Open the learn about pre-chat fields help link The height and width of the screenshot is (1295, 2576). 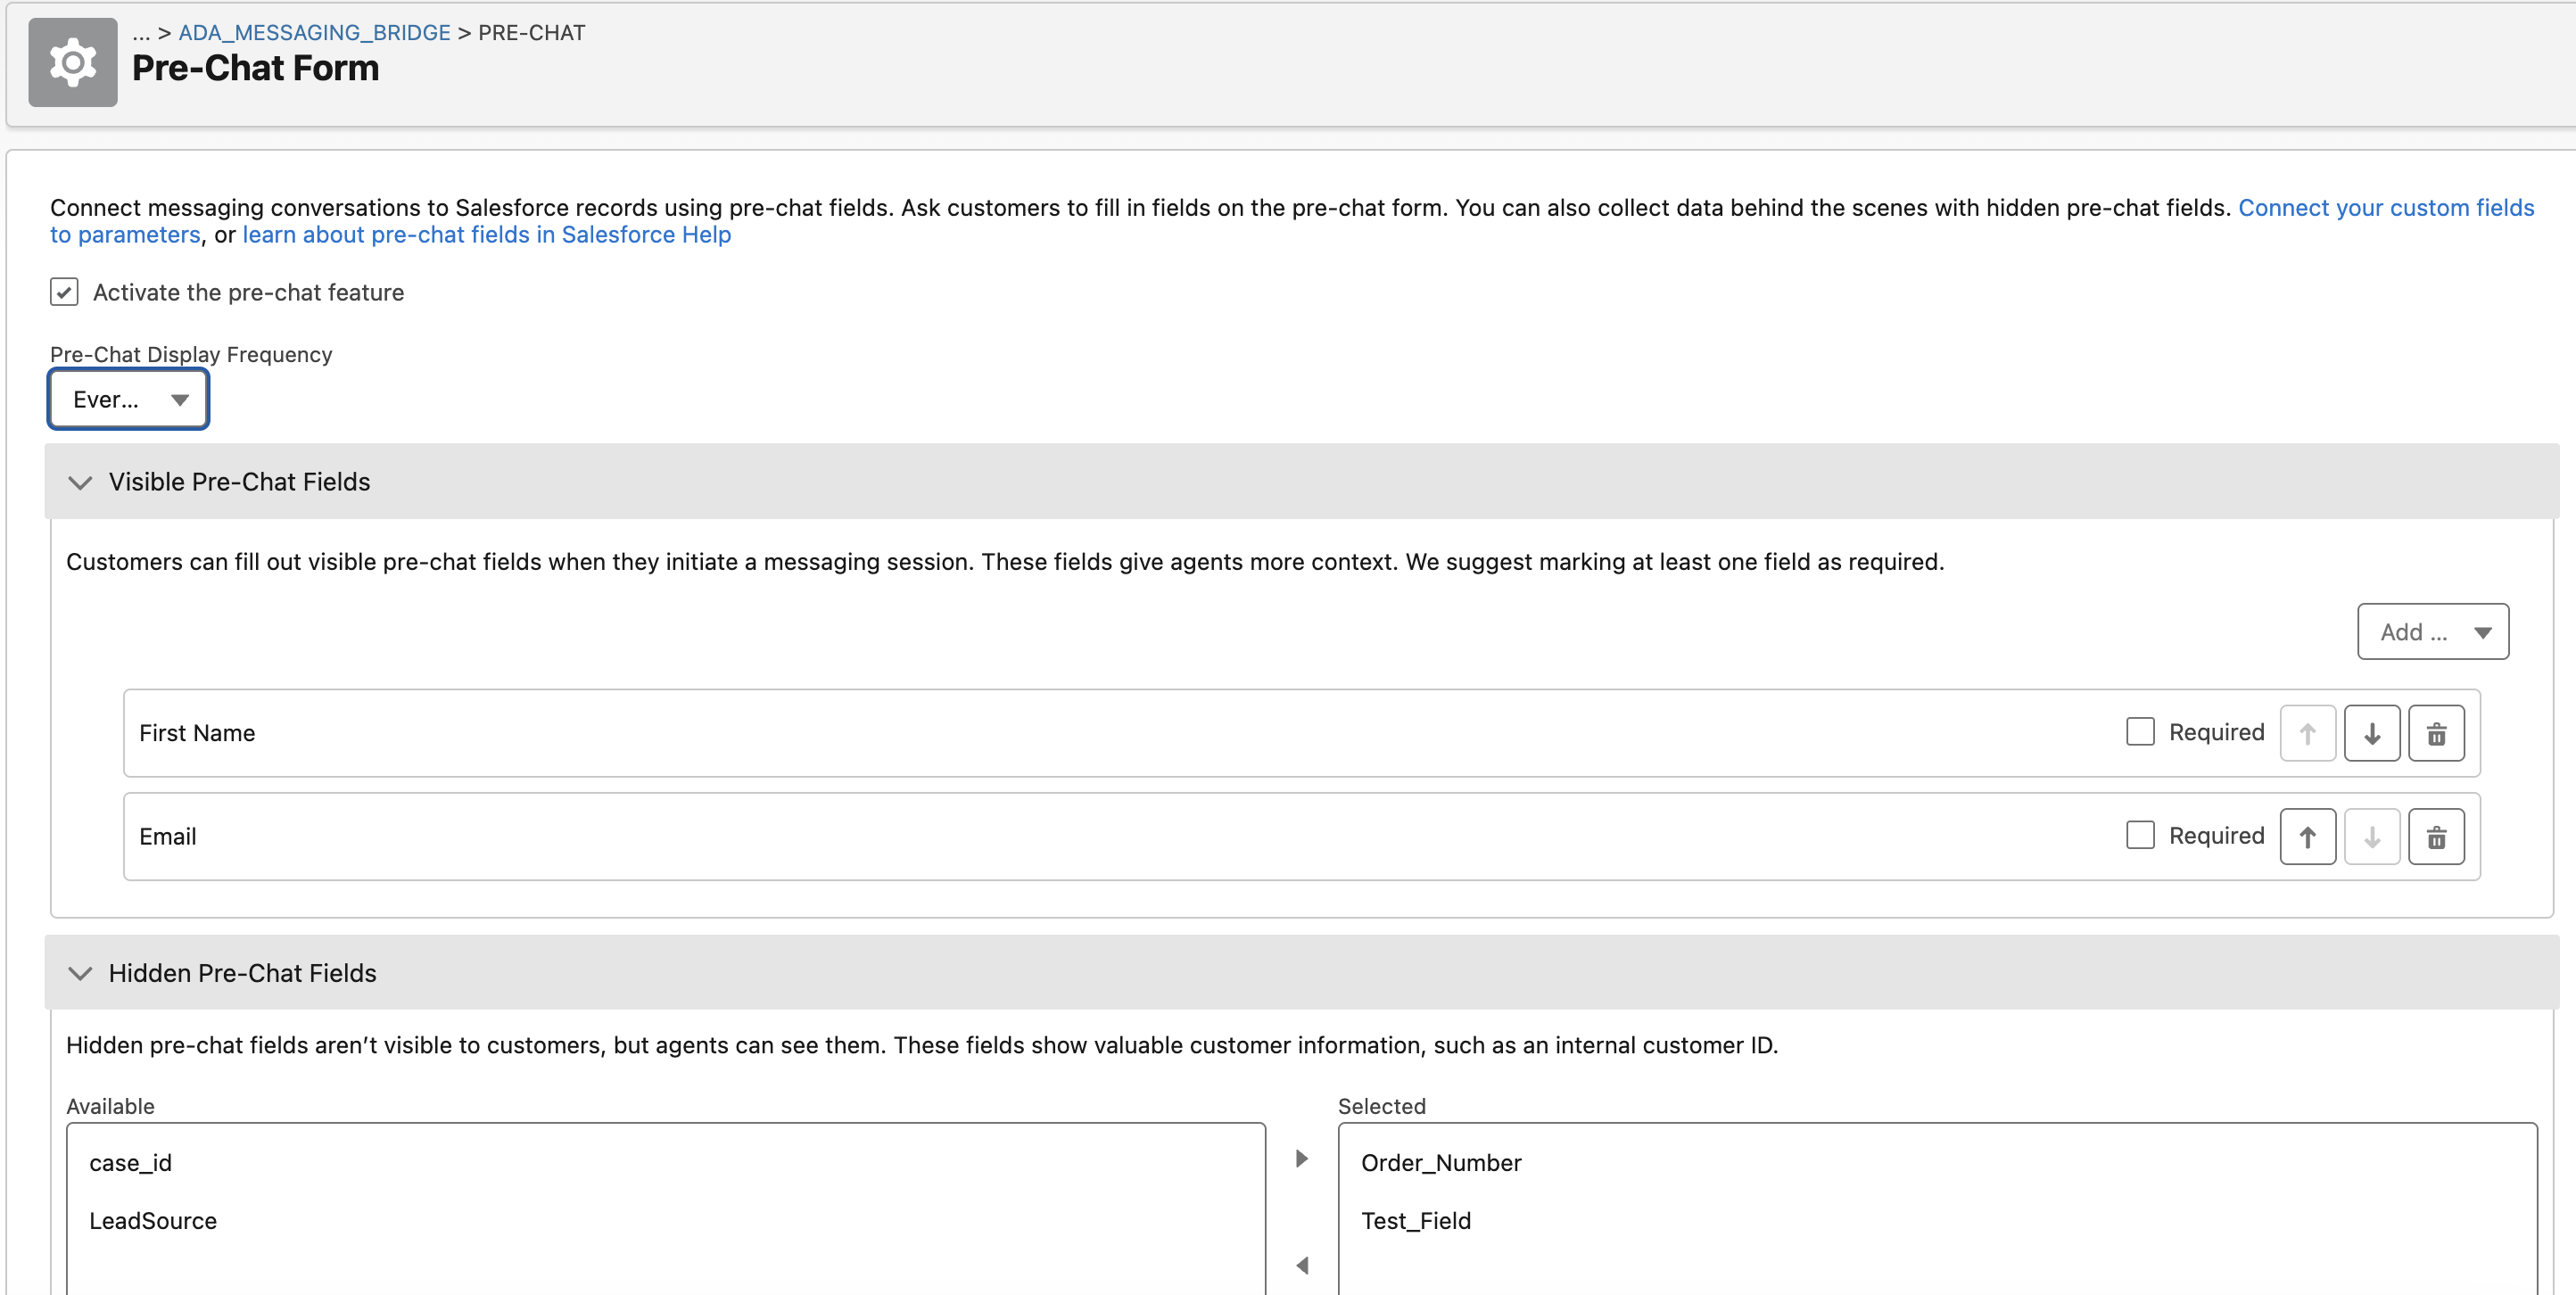(x=487, y=234)
